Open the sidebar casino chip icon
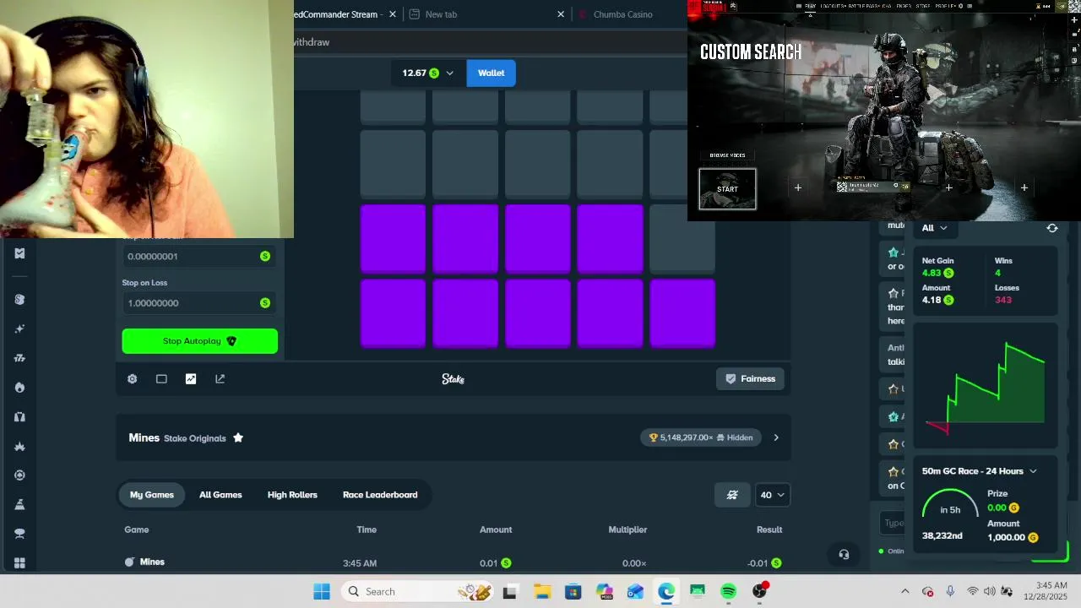 click(19, 299)
